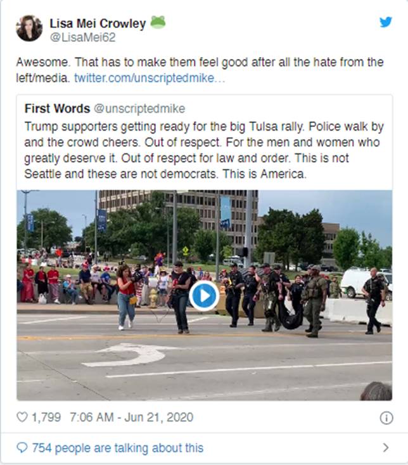Screen dimensions: 408x465
Task: Click the Twitter bird logo
Action: coord(385,22)
